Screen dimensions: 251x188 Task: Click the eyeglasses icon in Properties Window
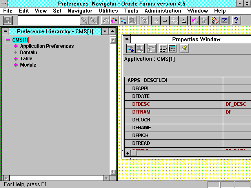pos(163,48)
